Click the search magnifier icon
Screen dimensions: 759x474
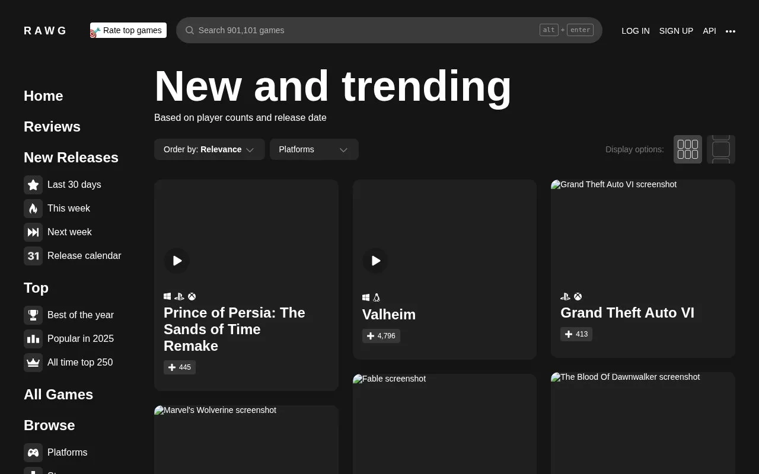pos(190,30)
